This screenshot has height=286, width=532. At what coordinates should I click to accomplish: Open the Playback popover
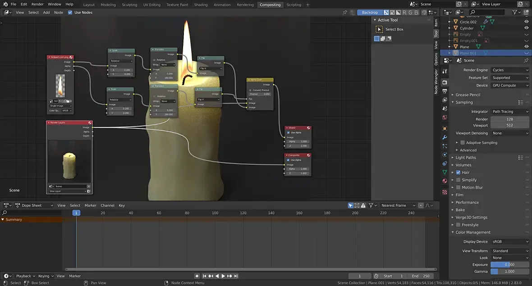(x=25, y=276)
